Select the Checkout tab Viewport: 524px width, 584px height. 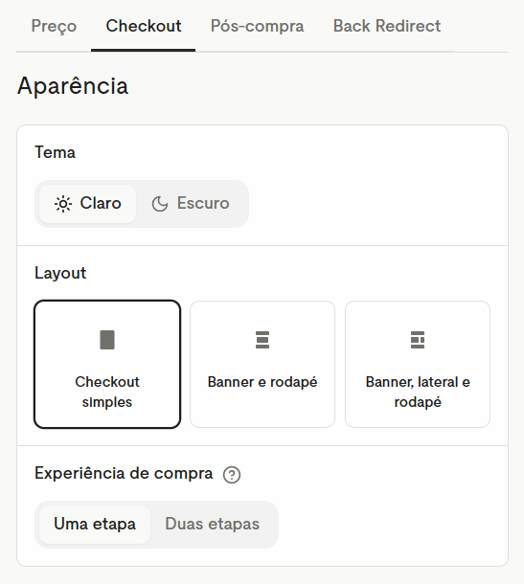[144, 26]
